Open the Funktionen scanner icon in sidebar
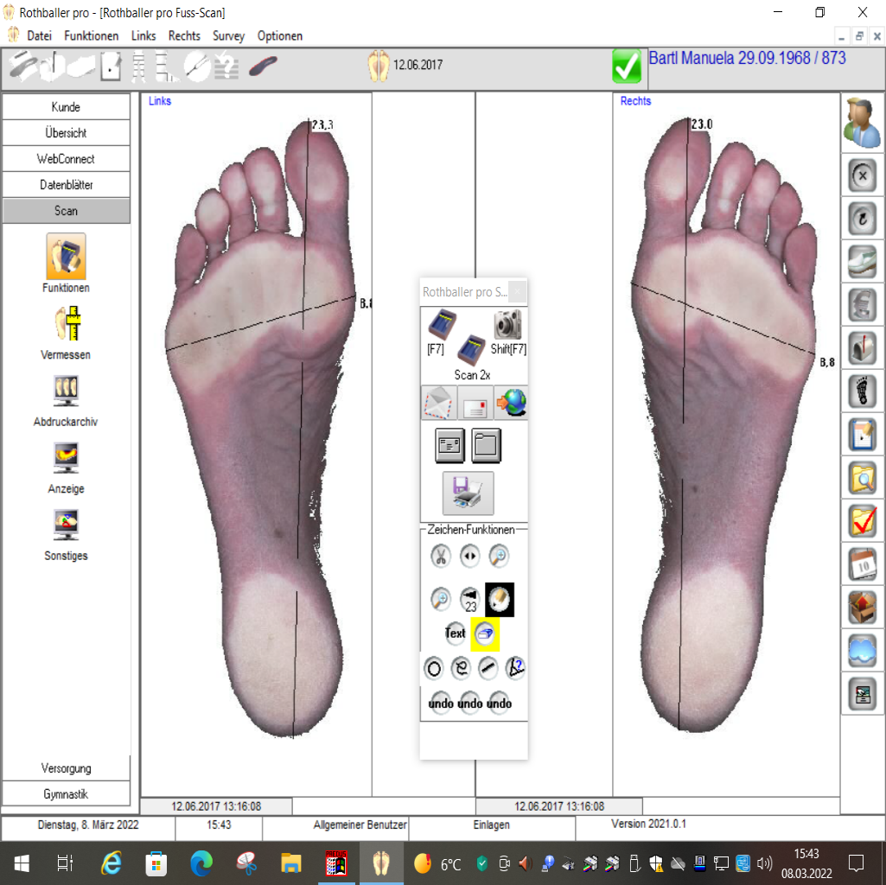Screen dimensions: 886x885 66,256
